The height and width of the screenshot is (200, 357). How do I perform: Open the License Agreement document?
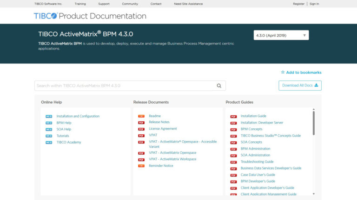click(x=163, y=129)
